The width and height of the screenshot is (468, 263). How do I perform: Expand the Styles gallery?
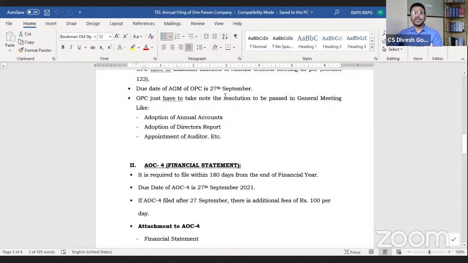tap(372, 48)
